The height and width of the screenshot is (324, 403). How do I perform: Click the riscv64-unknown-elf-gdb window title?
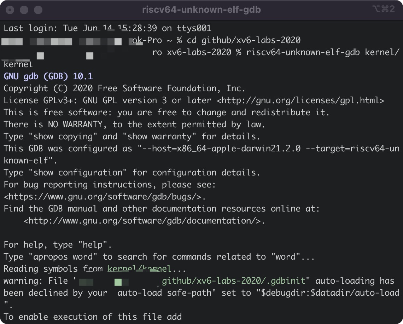click(x=201, y=10)
